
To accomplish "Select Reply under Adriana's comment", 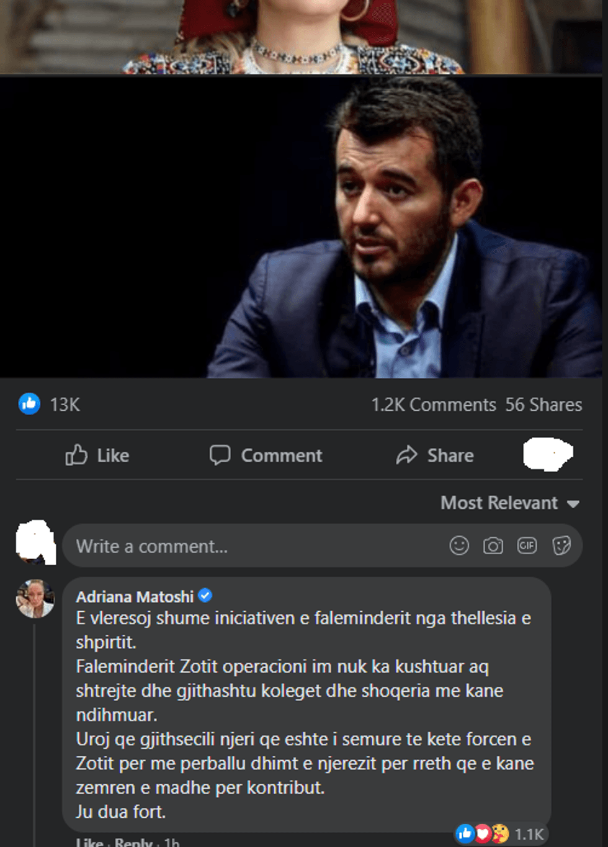I will tap(131, 844).
